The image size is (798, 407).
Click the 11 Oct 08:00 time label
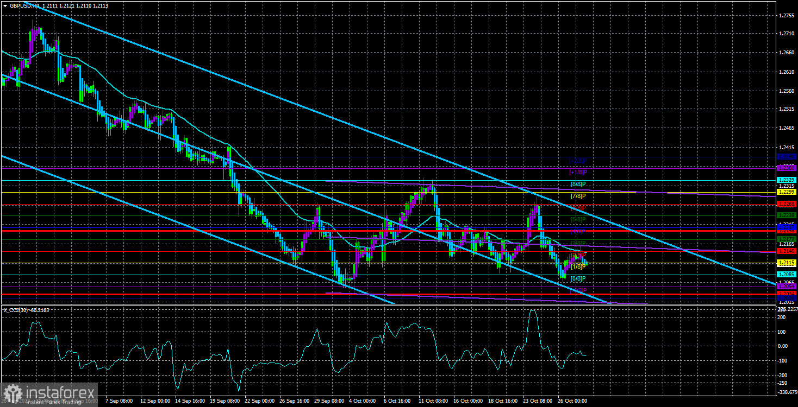(433, 401)
